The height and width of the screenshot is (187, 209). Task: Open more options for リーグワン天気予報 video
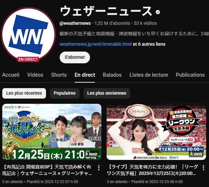click(203, 168)
